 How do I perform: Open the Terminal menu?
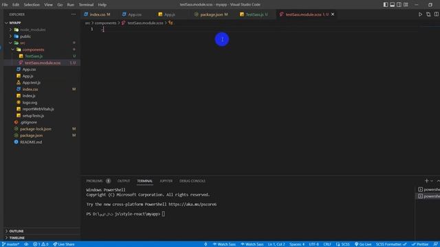click(86, 5)
